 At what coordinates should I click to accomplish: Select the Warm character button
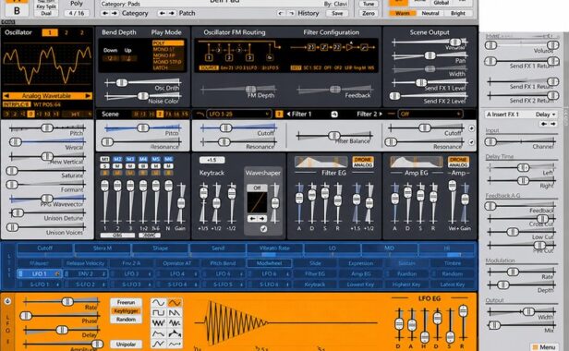click(x=402, y=14)
